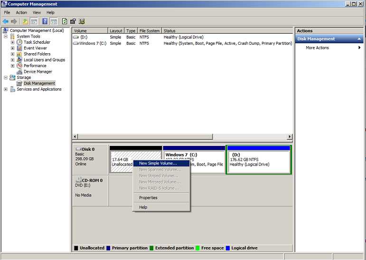The width and height of the screenshot is (366, 260).
Task: Click the Properties toolbar icon next to Refresh
Action: click(x=73, y=21)
